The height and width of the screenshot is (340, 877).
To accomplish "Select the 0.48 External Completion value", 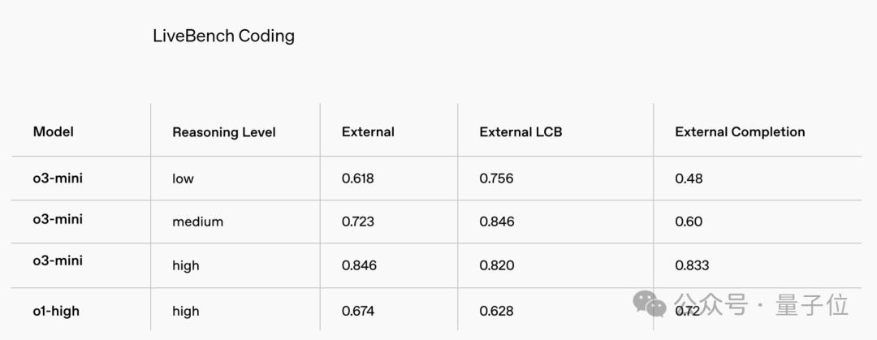I will coord(689,179).
